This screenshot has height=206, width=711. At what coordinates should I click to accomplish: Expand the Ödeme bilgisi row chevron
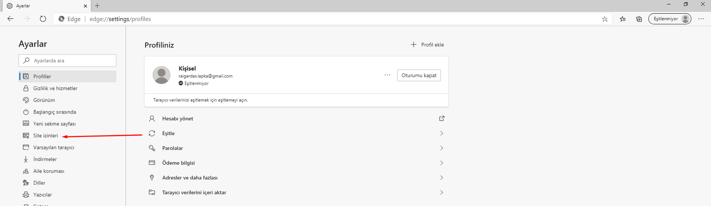[x=441, y=163]
